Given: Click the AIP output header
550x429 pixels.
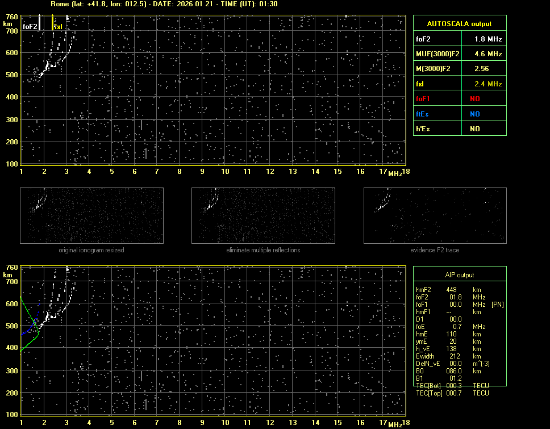Looking at the screenshot, I should [x=459, y=275].
